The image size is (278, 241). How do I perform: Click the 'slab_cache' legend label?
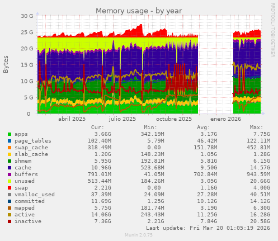(31, 154)
